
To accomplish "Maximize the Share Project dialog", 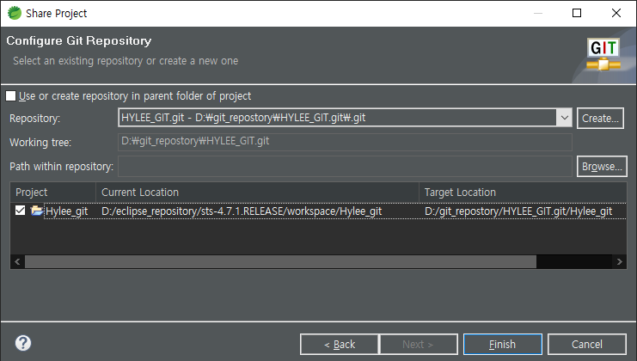I will [x=577, y=13].
